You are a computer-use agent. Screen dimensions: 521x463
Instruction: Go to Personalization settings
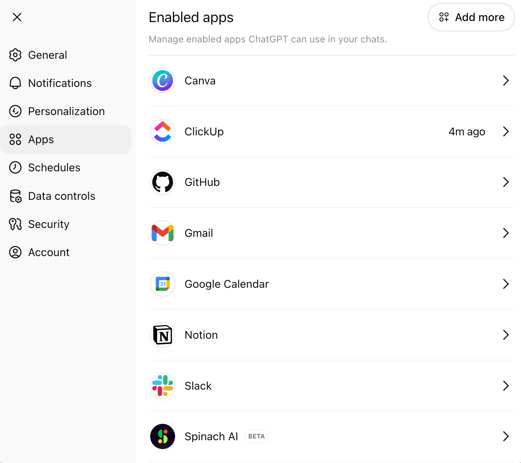tap(66, 111)
